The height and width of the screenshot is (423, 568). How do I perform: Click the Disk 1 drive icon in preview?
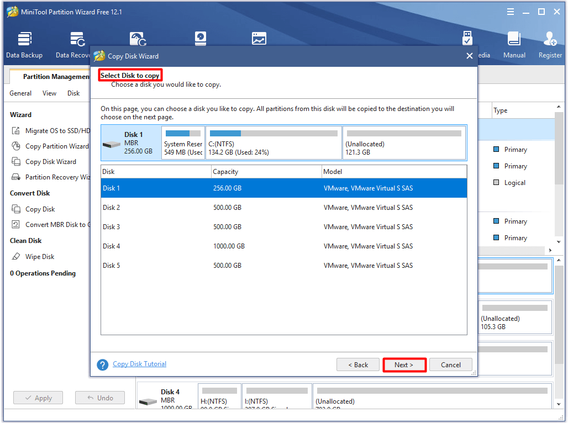tap(112, 145)
